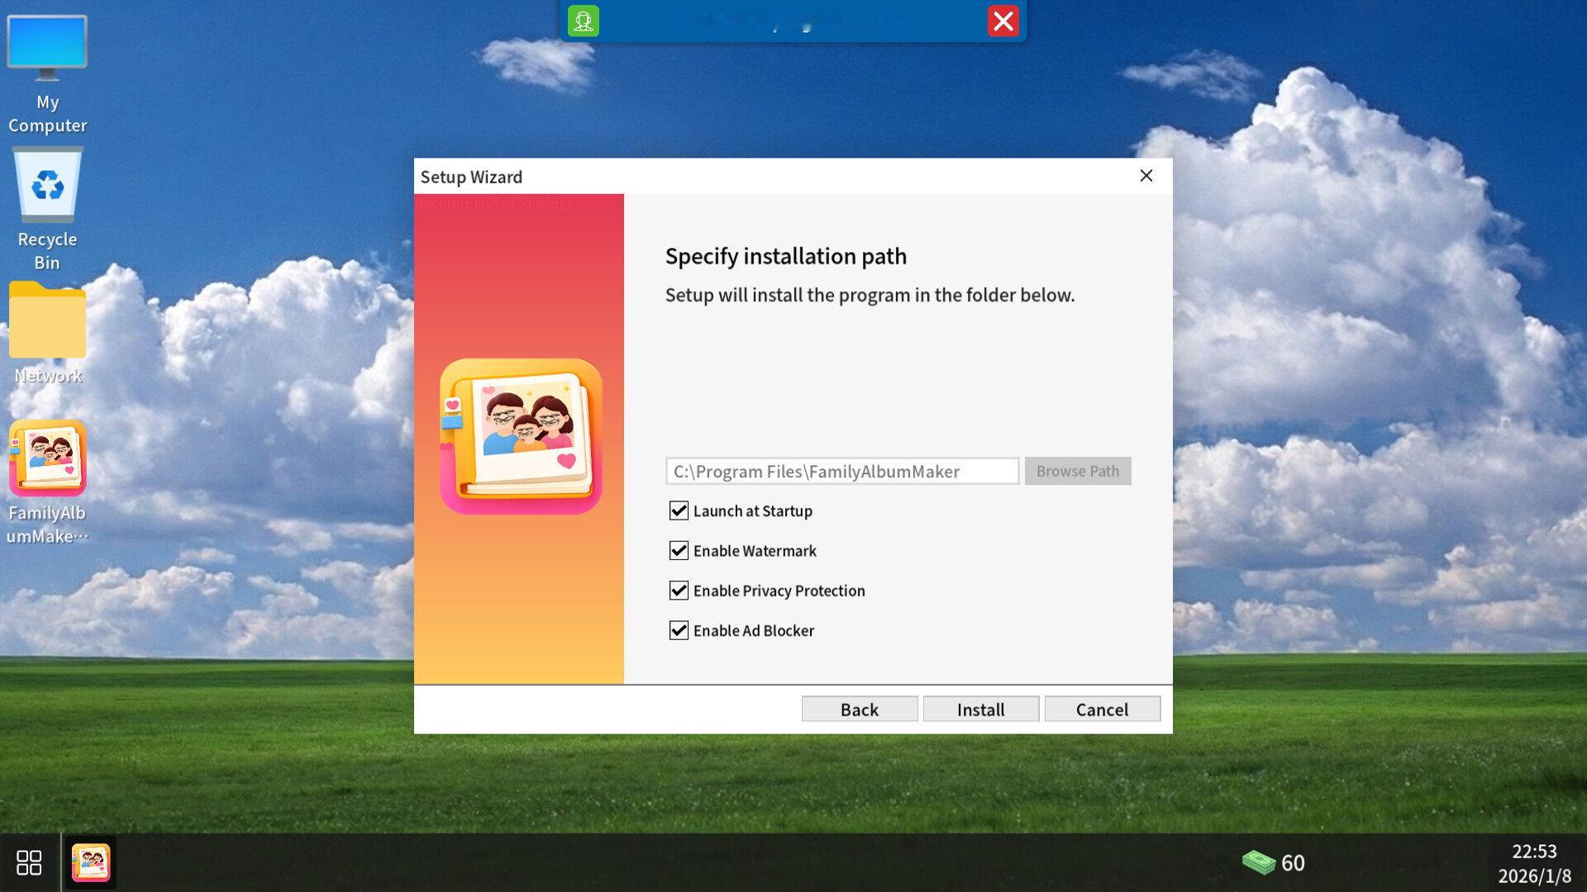Screen dimensions: 1587x892
Task: Click the green support agent icon
Action: (x=584, y=21)
